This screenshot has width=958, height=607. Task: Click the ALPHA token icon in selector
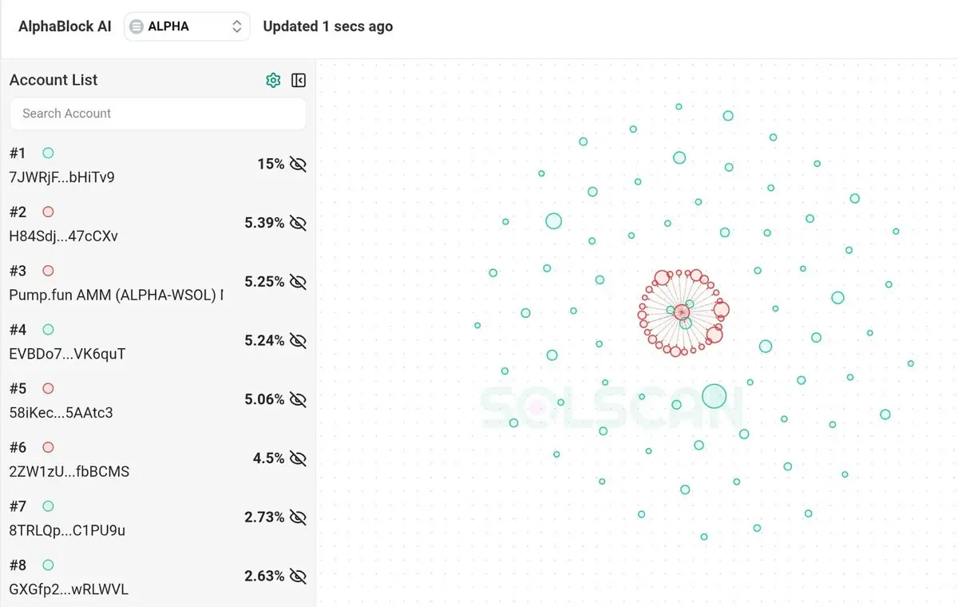click(137, 26)
